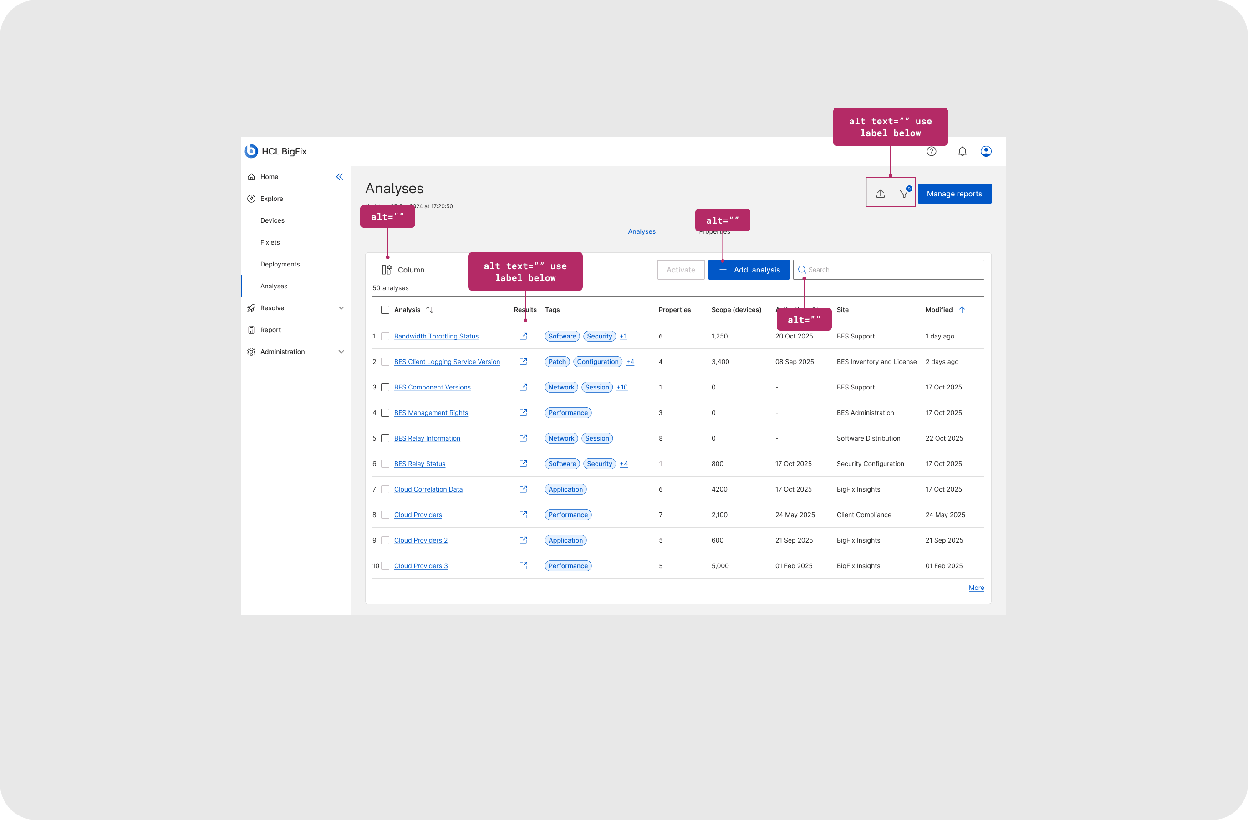Click the Manage reports button
The image size is (1248, 820).
[x=954, y=194]
